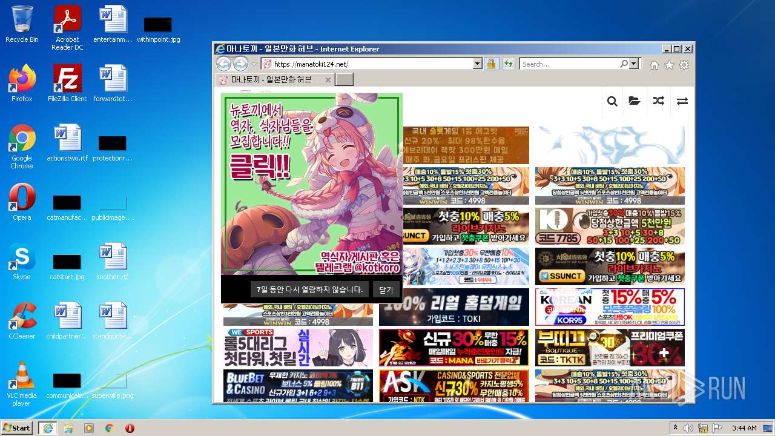Click the magnifier icon in the IE search box
The height and width of the screenshot is (436, 775).
(624, 64)
